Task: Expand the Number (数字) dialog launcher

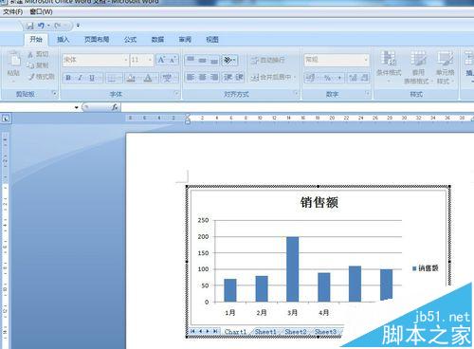Action: [367, 93]
